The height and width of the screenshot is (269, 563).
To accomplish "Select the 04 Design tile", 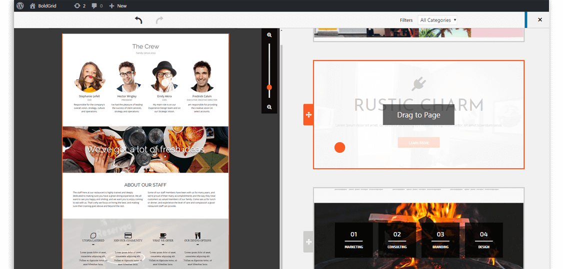I will (483, 240).
